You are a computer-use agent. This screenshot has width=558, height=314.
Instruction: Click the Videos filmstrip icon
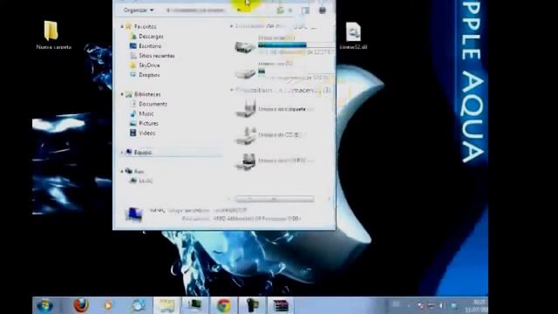click(x=133, y=133)
